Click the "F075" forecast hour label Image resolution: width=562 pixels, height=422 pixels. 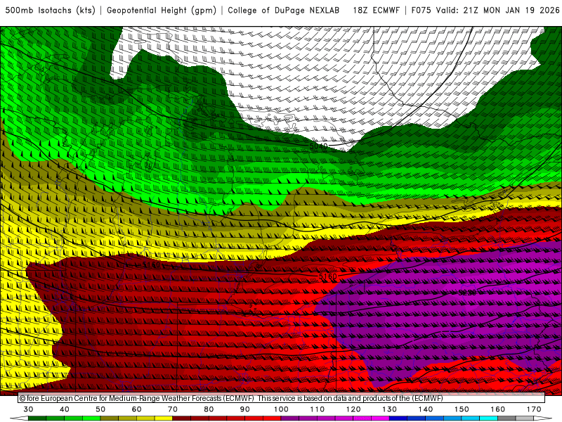tap(421, 11)
